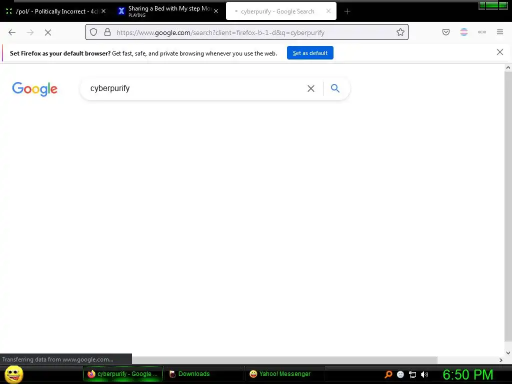Close the Sharing a Bed tab

[x=216, y=11]
